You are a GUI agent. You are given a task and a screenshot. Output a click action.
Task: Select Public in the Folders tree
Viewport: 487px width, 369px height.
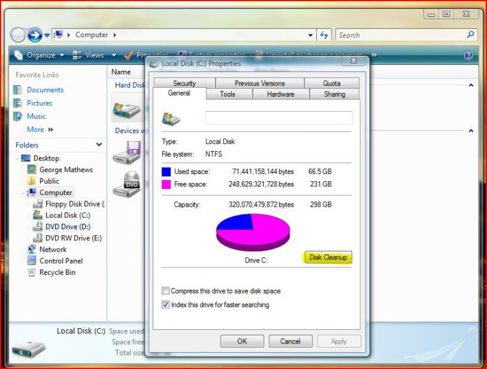coord(49,181)
